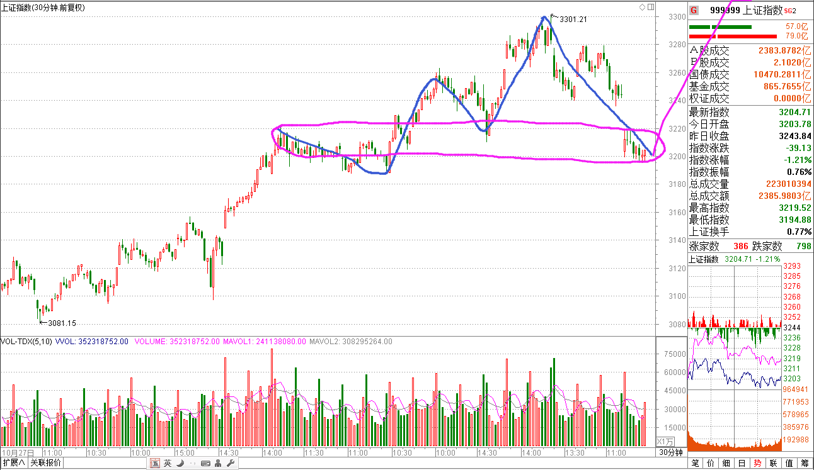Screen dimensions: 814x470
Task: Toggle 英 English input mode
Action: tap(167, 464)
